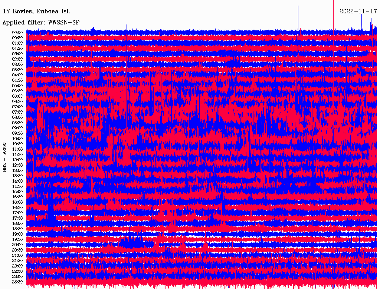This screenshot has width=380, height=289.
Task: Pick the 03:00 time row label
Action: (x=17, y=64)
